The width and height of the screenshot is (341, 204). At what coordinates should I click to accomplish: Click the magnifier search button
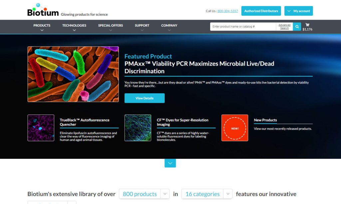tap(297, 27)
